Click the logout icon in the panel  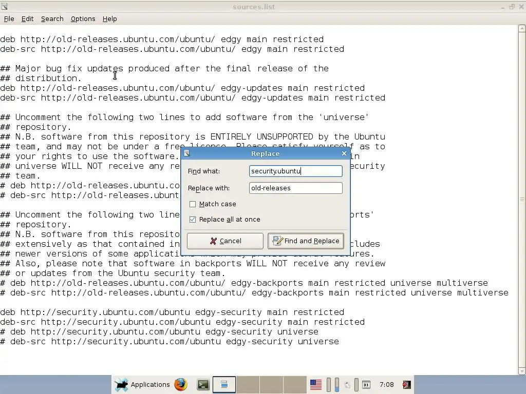pos(407,385)
